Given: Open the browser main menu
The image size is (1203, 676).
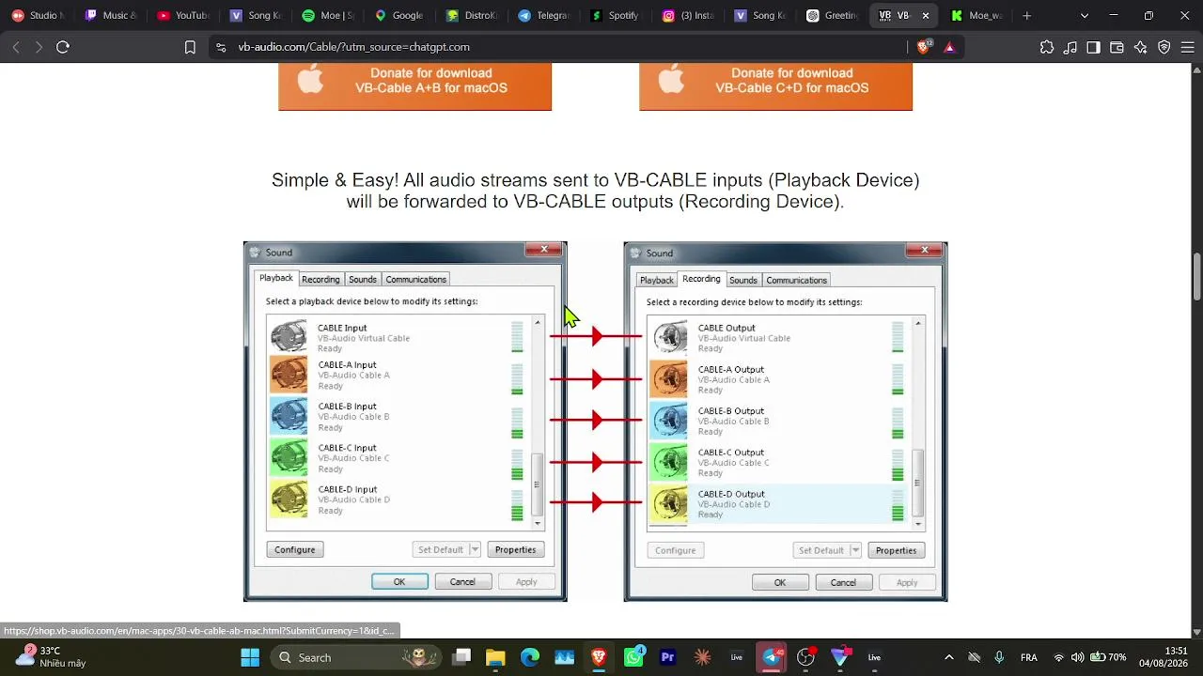Looking at the screenshot, I should click(1187, 47).
